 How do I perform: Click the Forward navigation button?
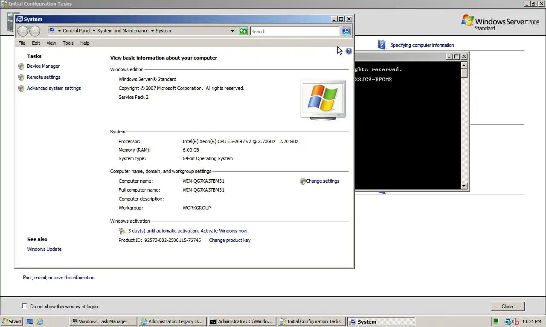coord(35,31)
